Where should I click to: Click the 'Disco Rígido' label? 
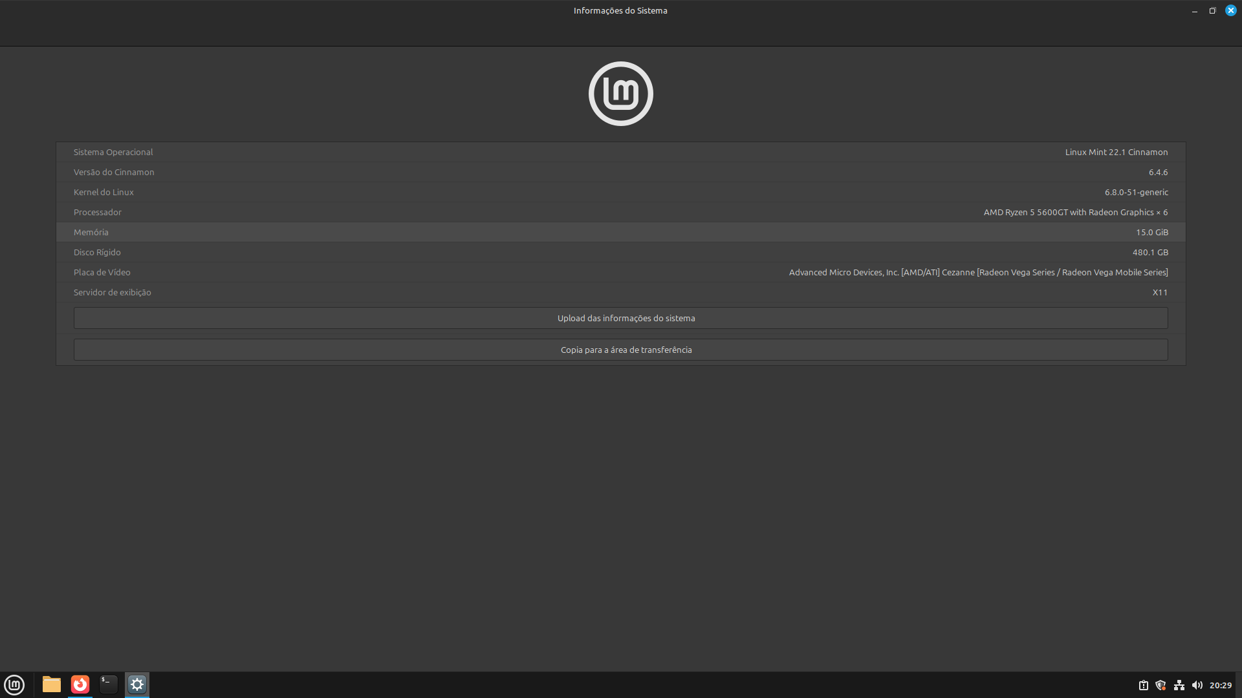tap(97, 252)
